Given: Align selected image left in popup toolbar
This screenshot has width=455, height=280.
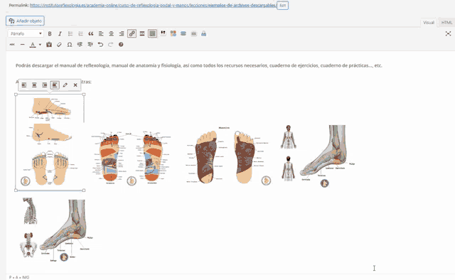Looking at the screenshot, I should (x=24, y=85).
